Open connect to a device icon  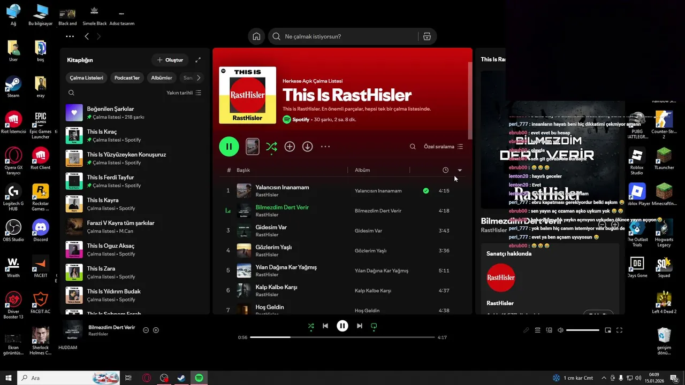pyautogui.click(x=549, y=330)
